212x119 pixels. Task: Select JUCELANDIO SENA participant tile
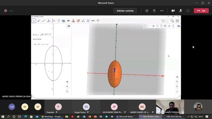[x=114, y=107]
